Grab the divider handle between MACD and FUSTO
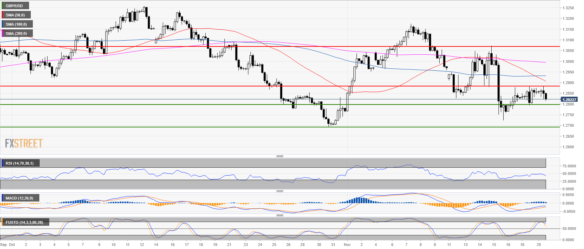The width and height of the screenshot is (584, 249). (x=280, y=215)
